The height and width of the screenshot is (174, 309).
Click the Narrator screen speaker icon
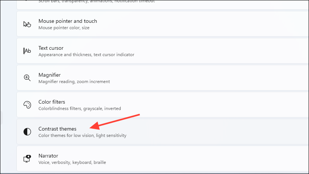pos(27,159)
